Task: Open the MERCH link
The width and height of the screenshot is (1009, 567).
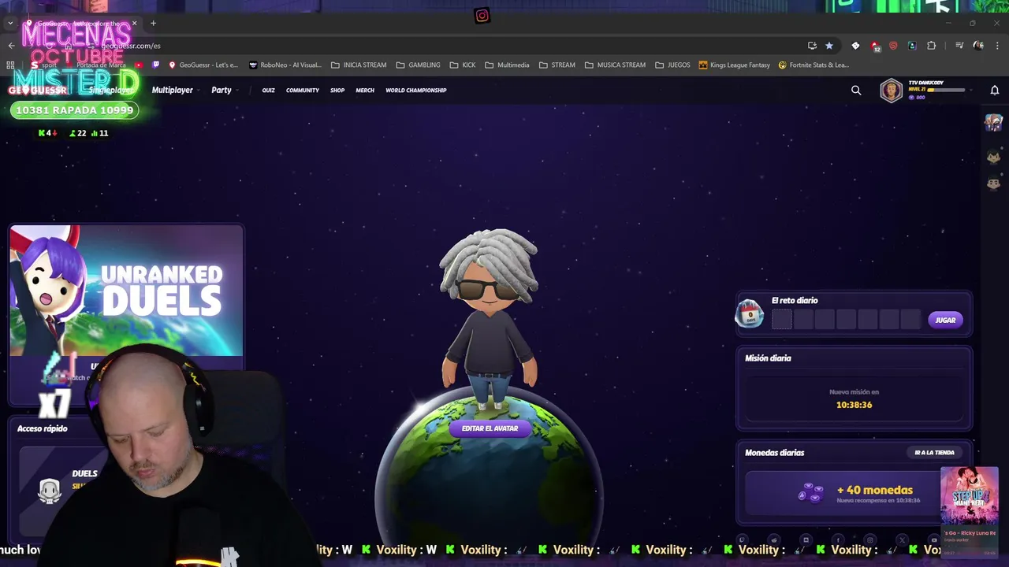Action: [365, 90]
